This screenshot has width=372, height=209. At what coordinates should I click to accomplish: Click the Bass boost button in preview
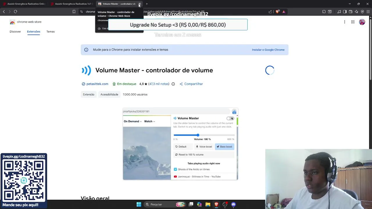click(224, 147)
